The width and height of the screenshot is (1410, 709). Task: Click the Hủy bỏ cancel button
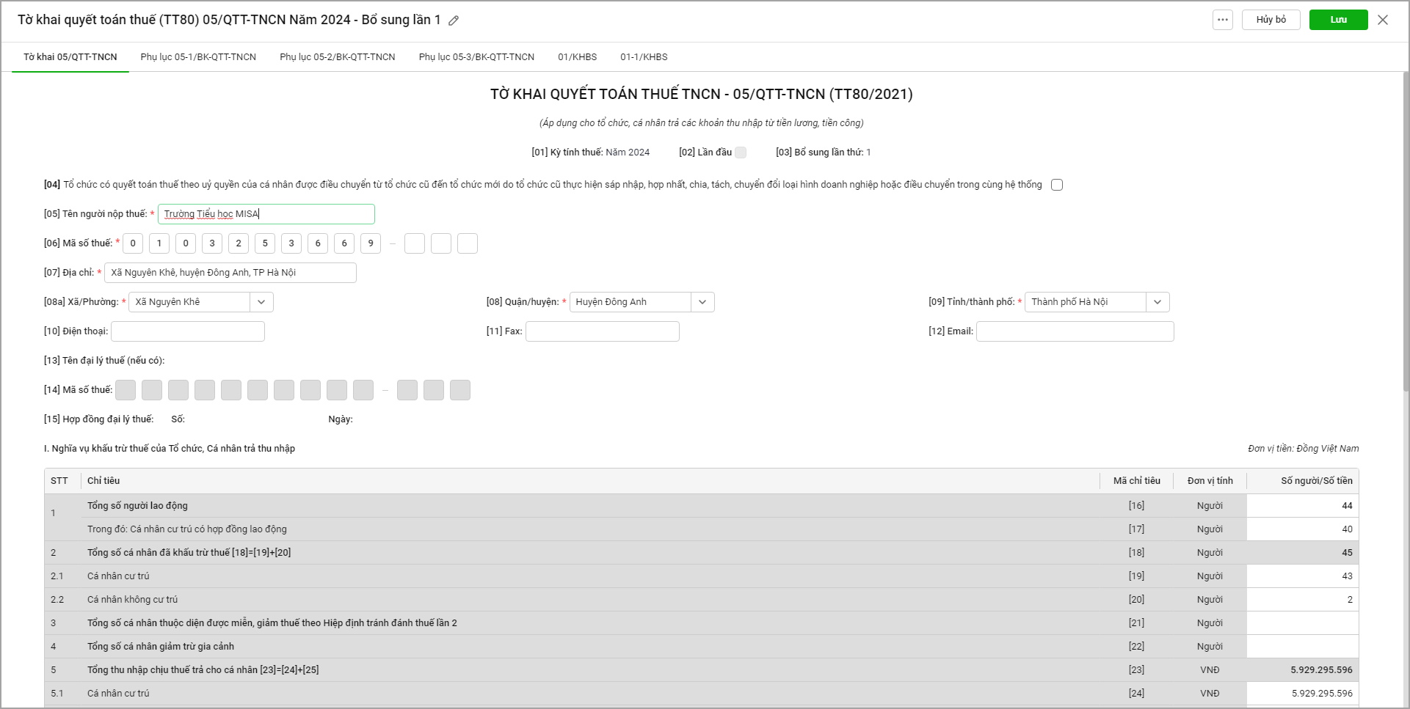(1271, 20)
